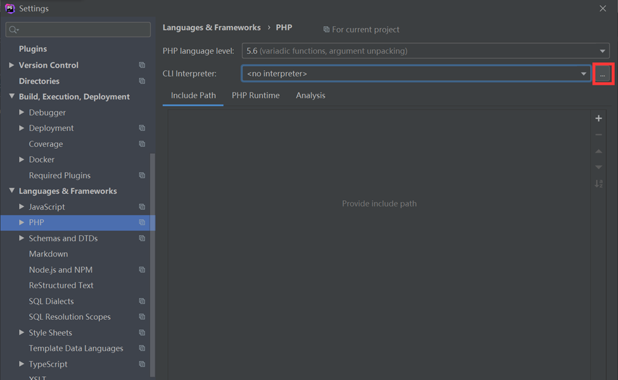
Task: Click the PhpStorm logo in title bar
Action: click(x=10, y=8)
